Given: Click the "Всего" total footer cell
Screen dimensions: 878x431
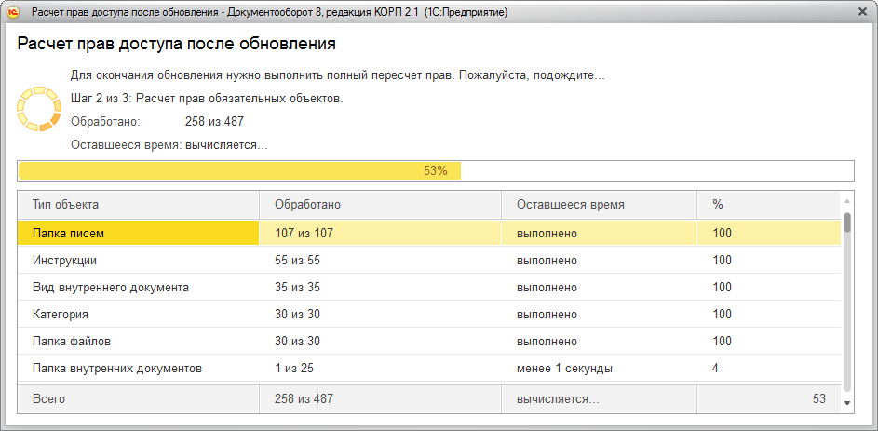Looking at the screenshot, I should pos(138,398).
